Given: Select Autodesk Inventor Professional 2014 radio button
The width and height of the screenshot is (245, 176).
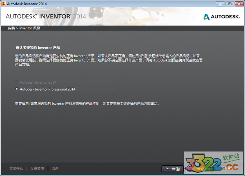Looking at the screenshot, I should (x=17, y=89).
